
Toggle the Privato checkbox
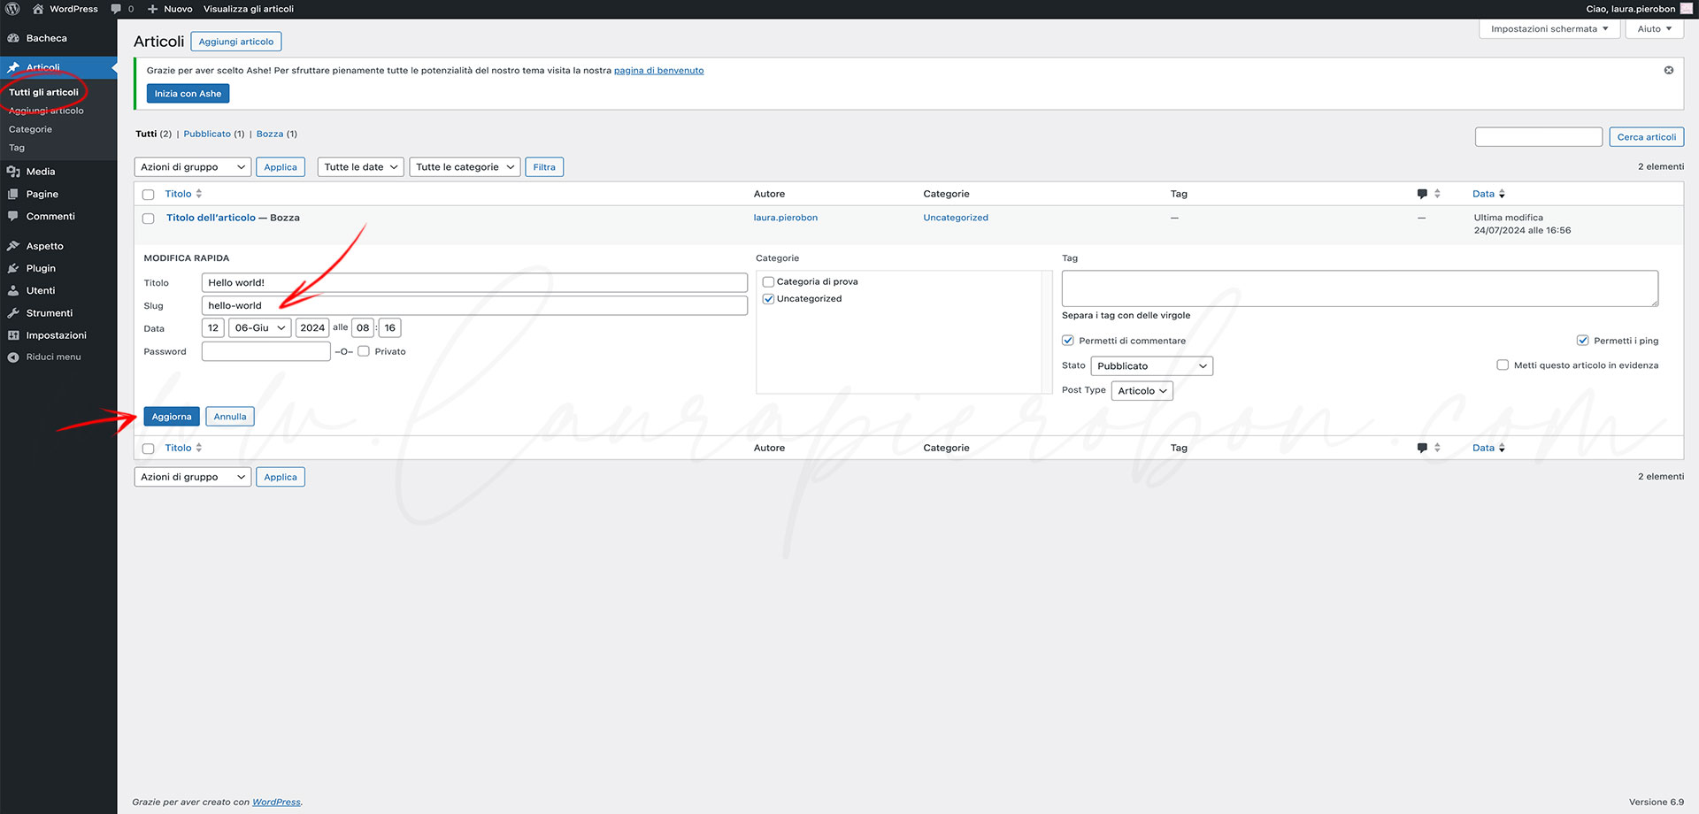click(364, 351)
